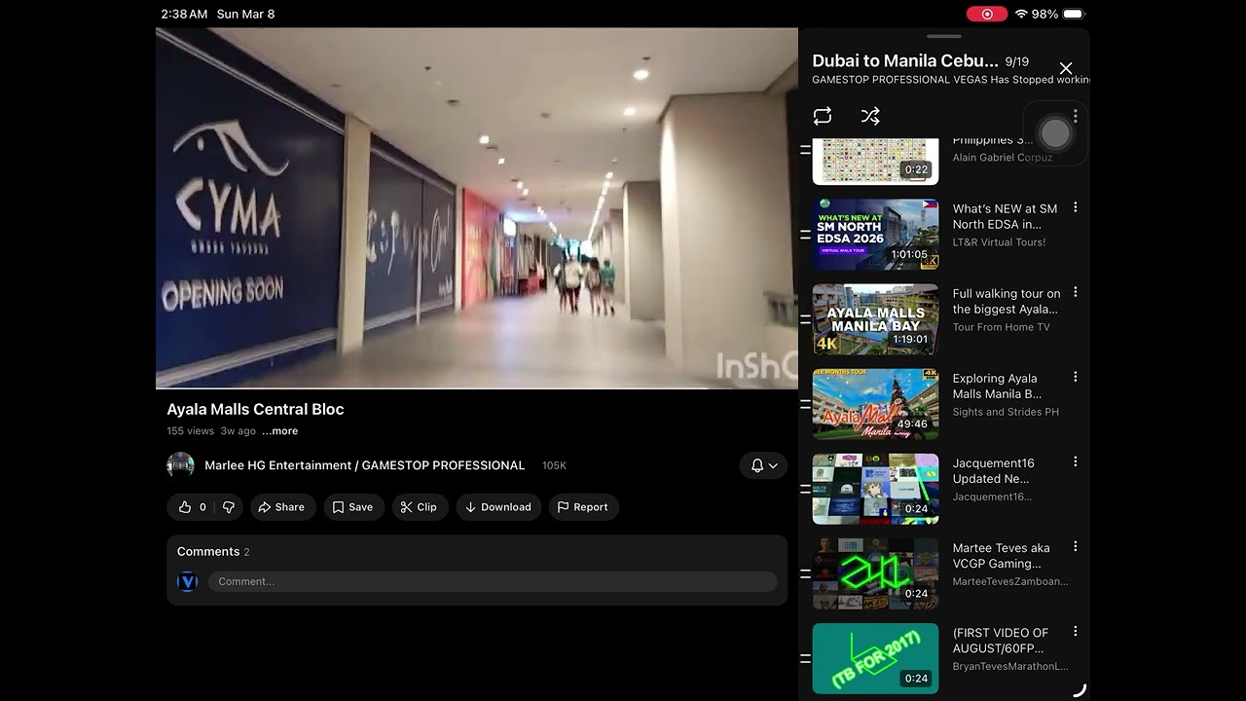Open options for Full walking tour Ayala video
Viewport: 1246px width, 701px height.
(x=1076, y=292)
